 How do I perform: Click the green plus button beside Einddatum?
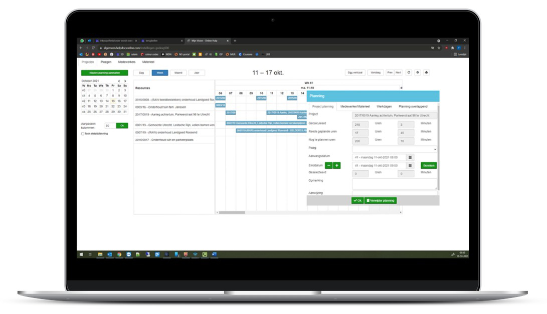(336, 165)
